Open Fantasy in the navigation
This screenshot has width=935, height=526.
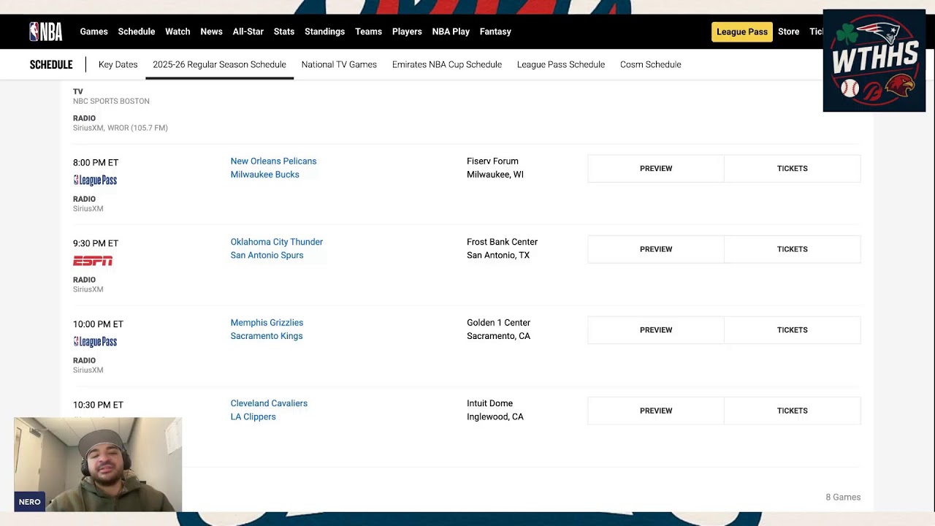pos(495,31)
